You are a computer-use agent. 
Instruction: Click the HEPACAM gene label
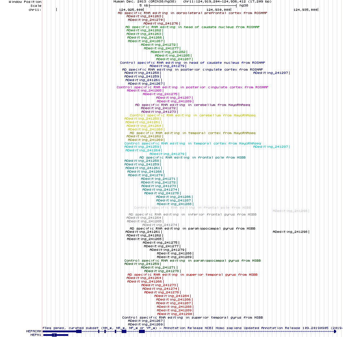click(34, 331)
